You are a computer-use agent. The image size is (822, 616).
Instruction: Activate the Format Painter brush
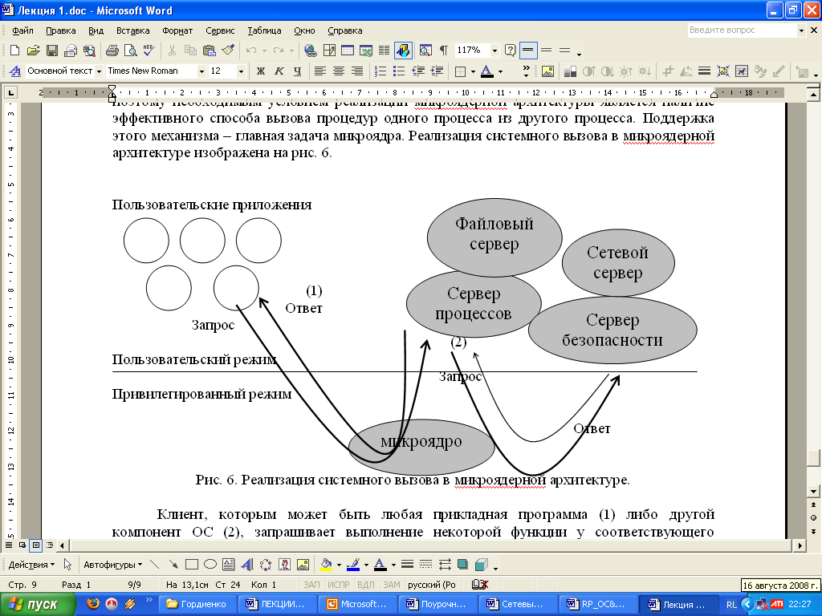pyautogui.click(x=228, y=51)
